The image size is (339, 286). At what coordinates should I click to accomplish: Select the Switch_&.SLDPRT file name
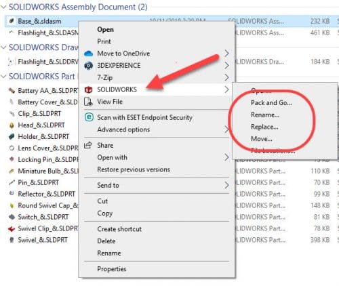click(43, 217)
